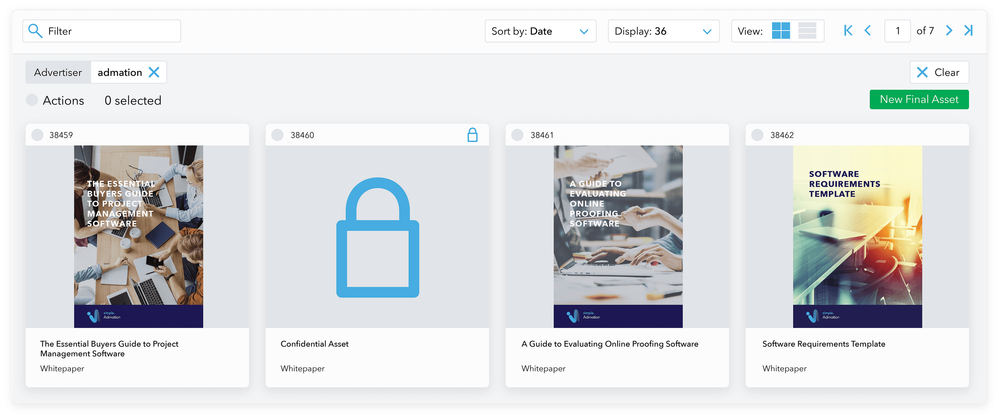Open Software Requirements Template thumbnail

coord(857,236)
